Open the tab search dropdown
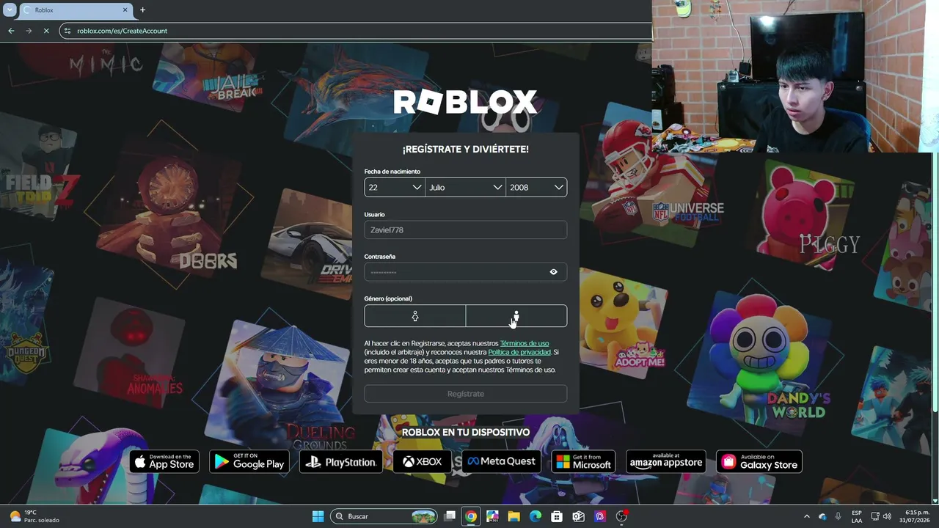 tap(10, 10)
